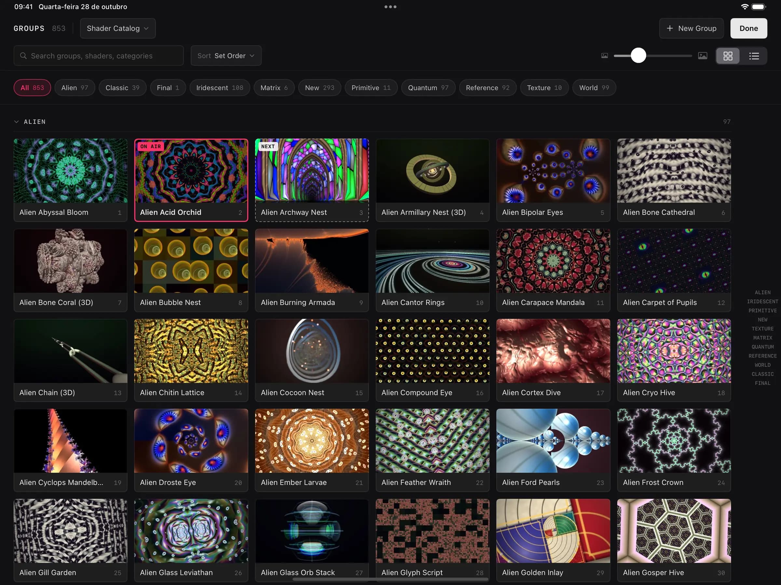This screenshot has width=781, height=585.
Task: Select the Alien Ford Pearls card
Action: pyautogui.click(x=553, y=450)
